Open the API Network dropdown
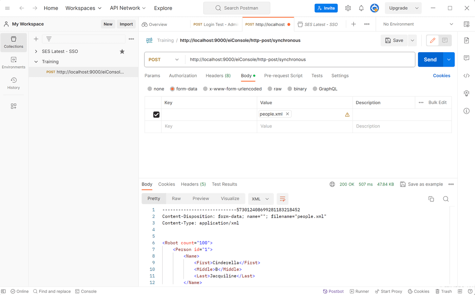 point(128,8)
